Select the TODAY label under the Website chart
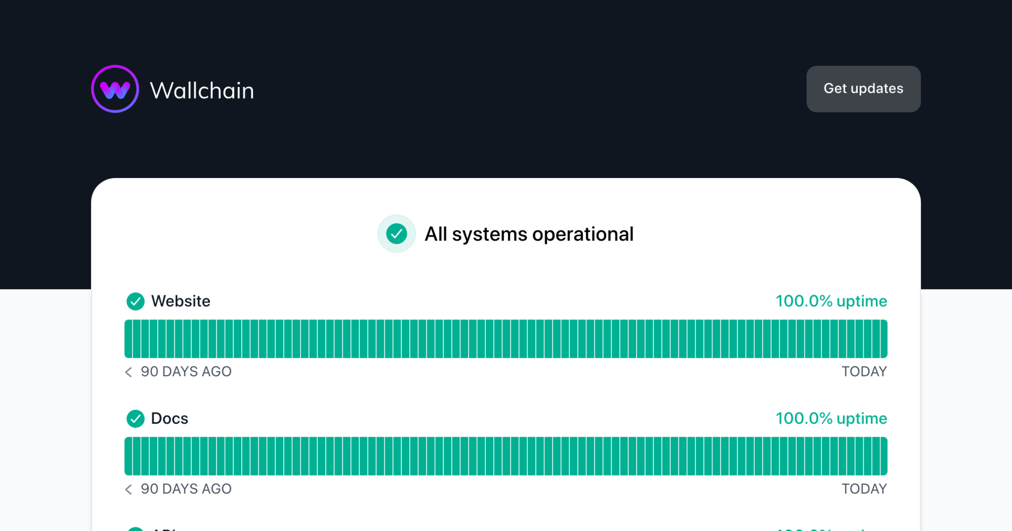This screenshot has height=531, width=1012. [864, 372]
